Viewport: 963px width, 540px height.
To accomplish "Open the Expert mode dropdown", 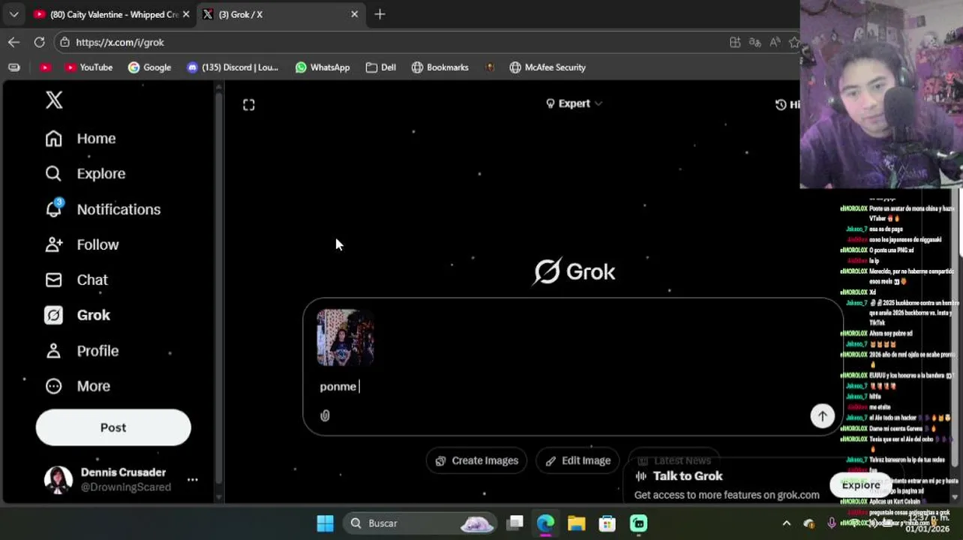I will click(574, 103).
